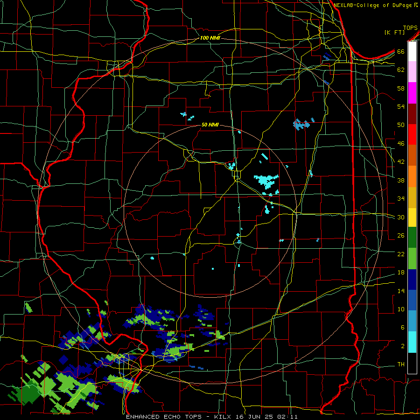
Task: Click the 58 legend value
Action: (401, 88)
